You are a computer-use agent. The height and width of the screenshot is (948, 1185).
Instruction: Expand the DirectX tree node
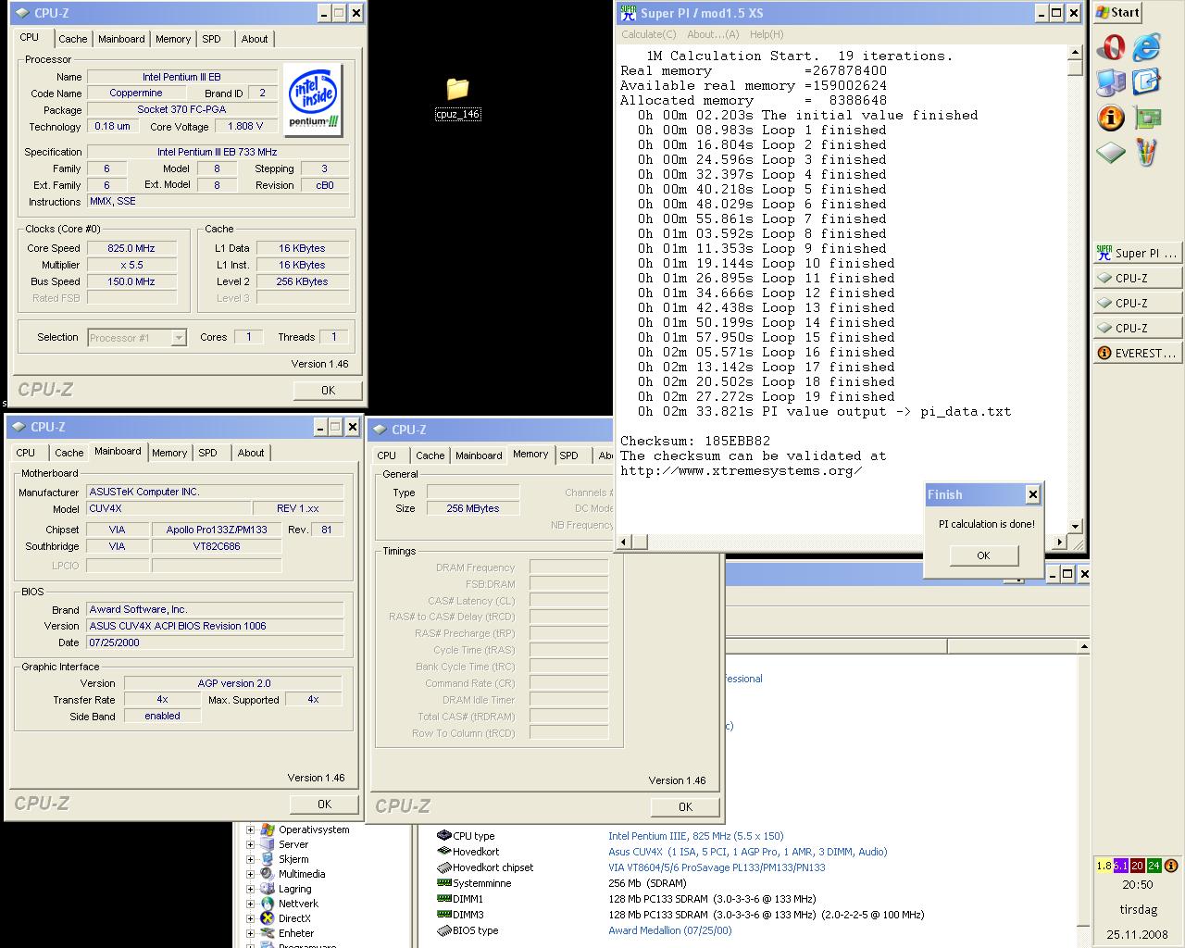(250, 918)
